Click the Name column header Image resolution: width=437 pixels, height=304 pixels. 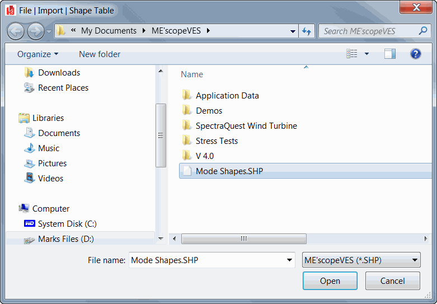tap(192, 74)
